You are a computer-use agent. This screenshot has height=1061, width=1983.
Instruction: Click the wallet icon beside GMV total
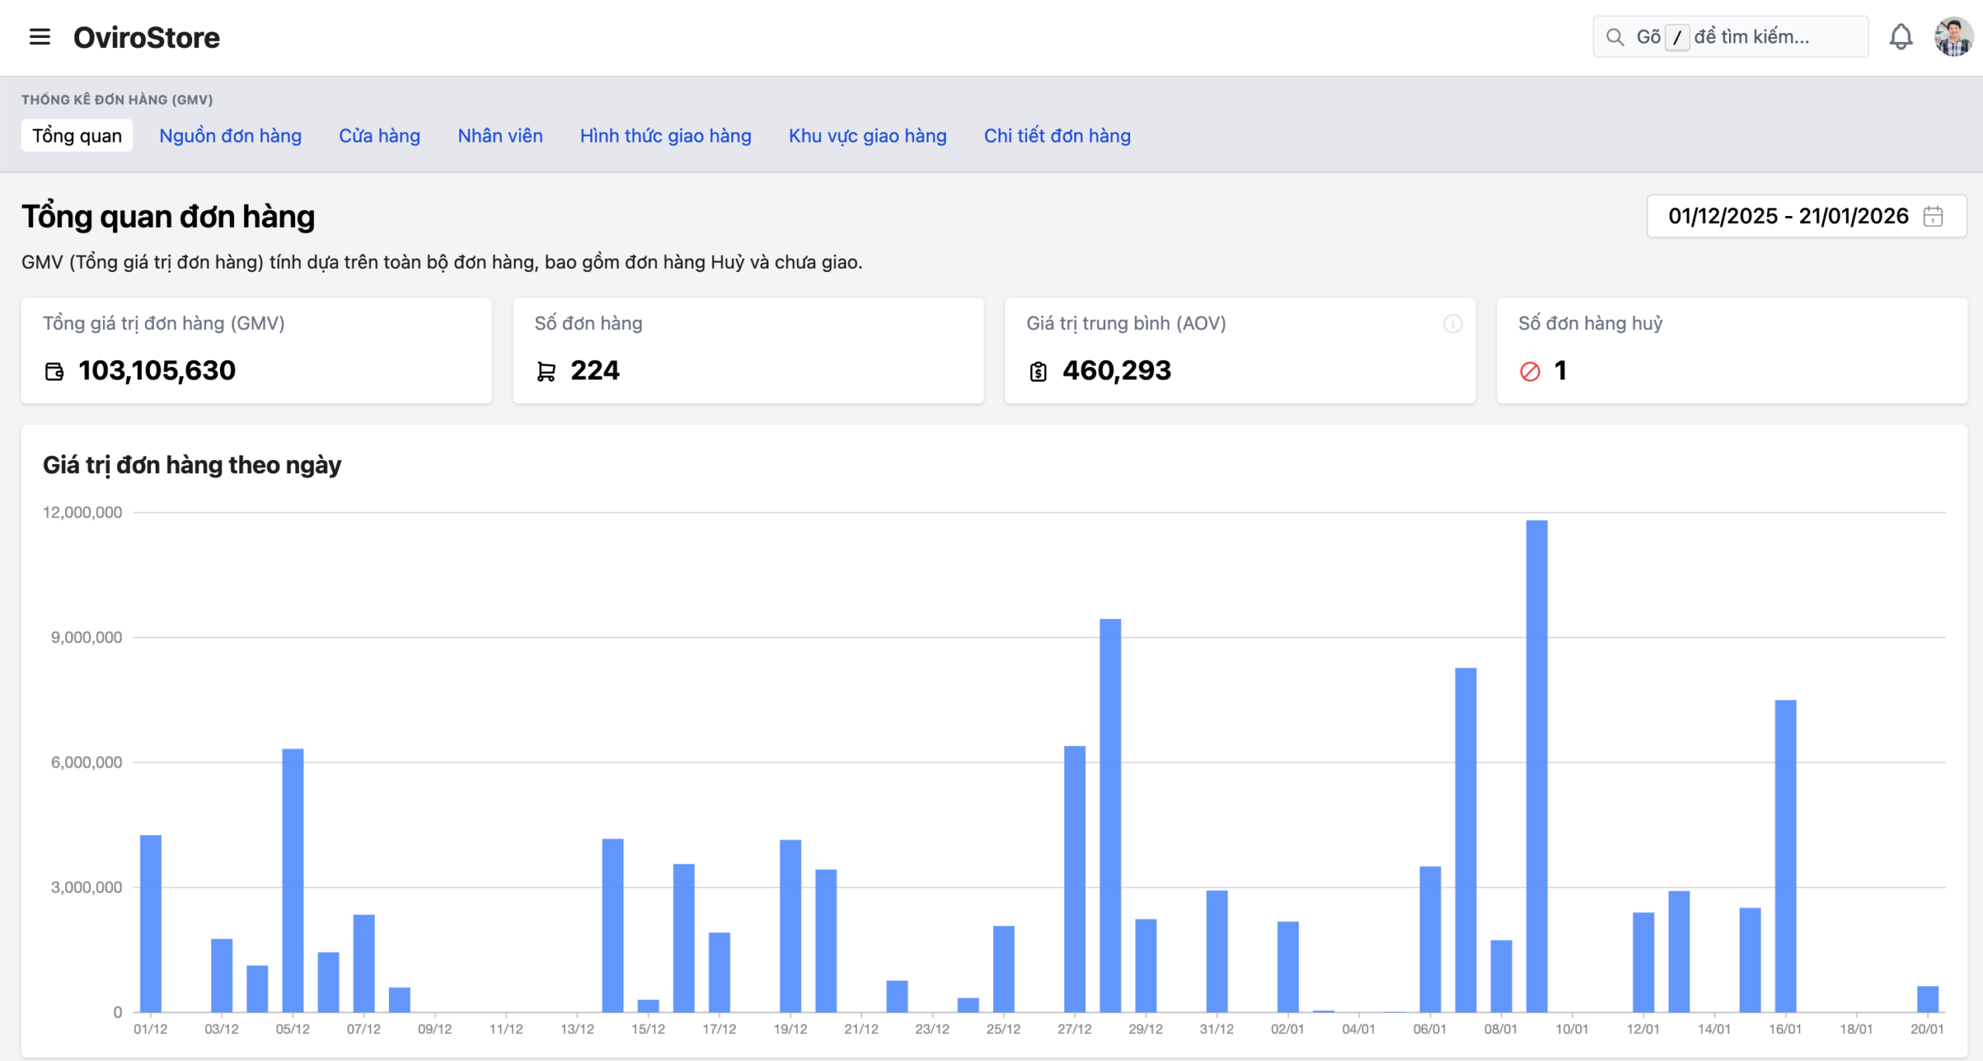(54, 372)
